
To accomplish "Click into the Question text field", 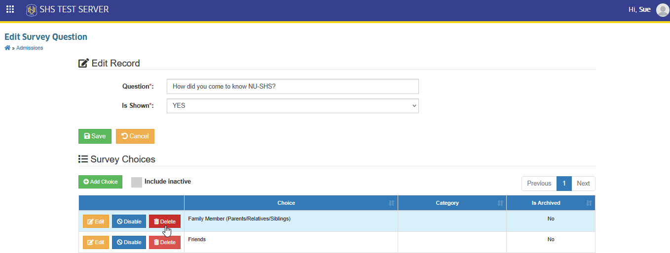I will click(x=293, y=86).
